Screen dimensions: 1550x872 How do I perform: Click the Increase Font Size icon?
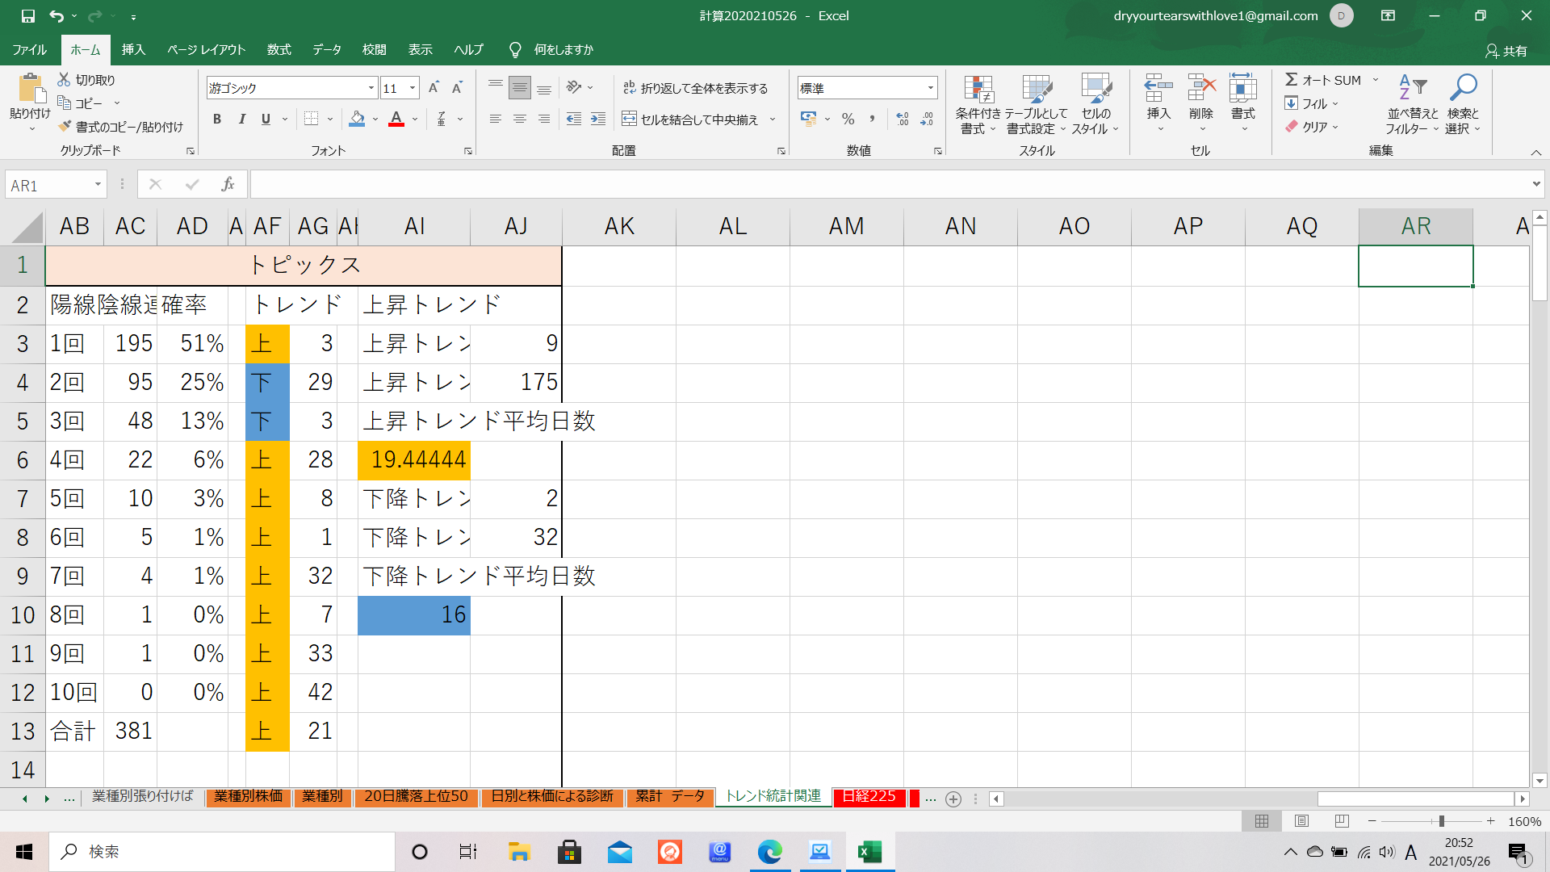(x=434, y=88)
